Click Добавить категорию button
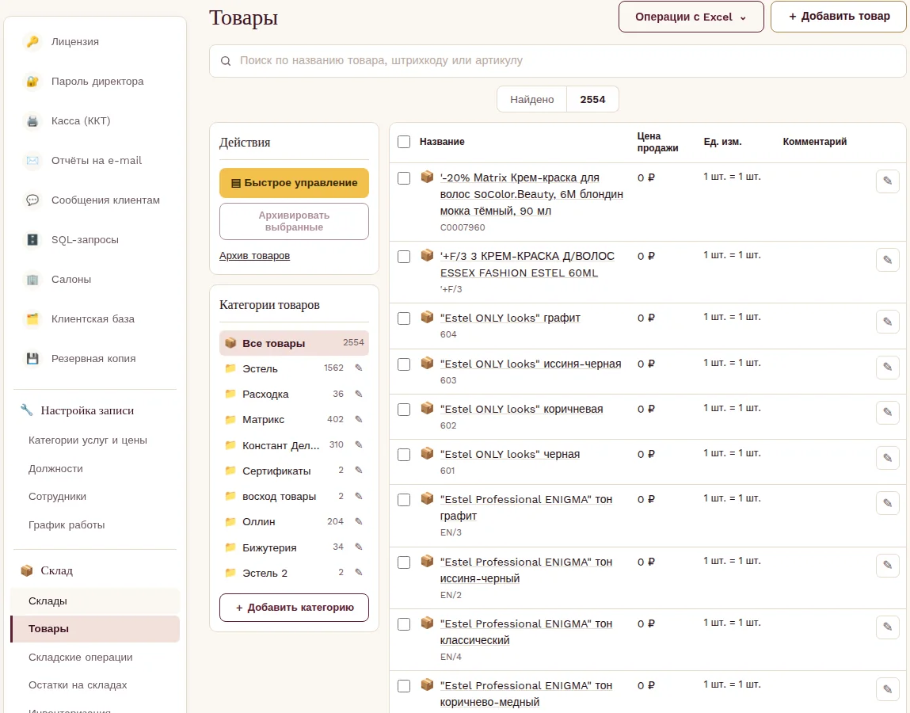The height and width of the screenshot is (713, 910). tap(295, 608)
